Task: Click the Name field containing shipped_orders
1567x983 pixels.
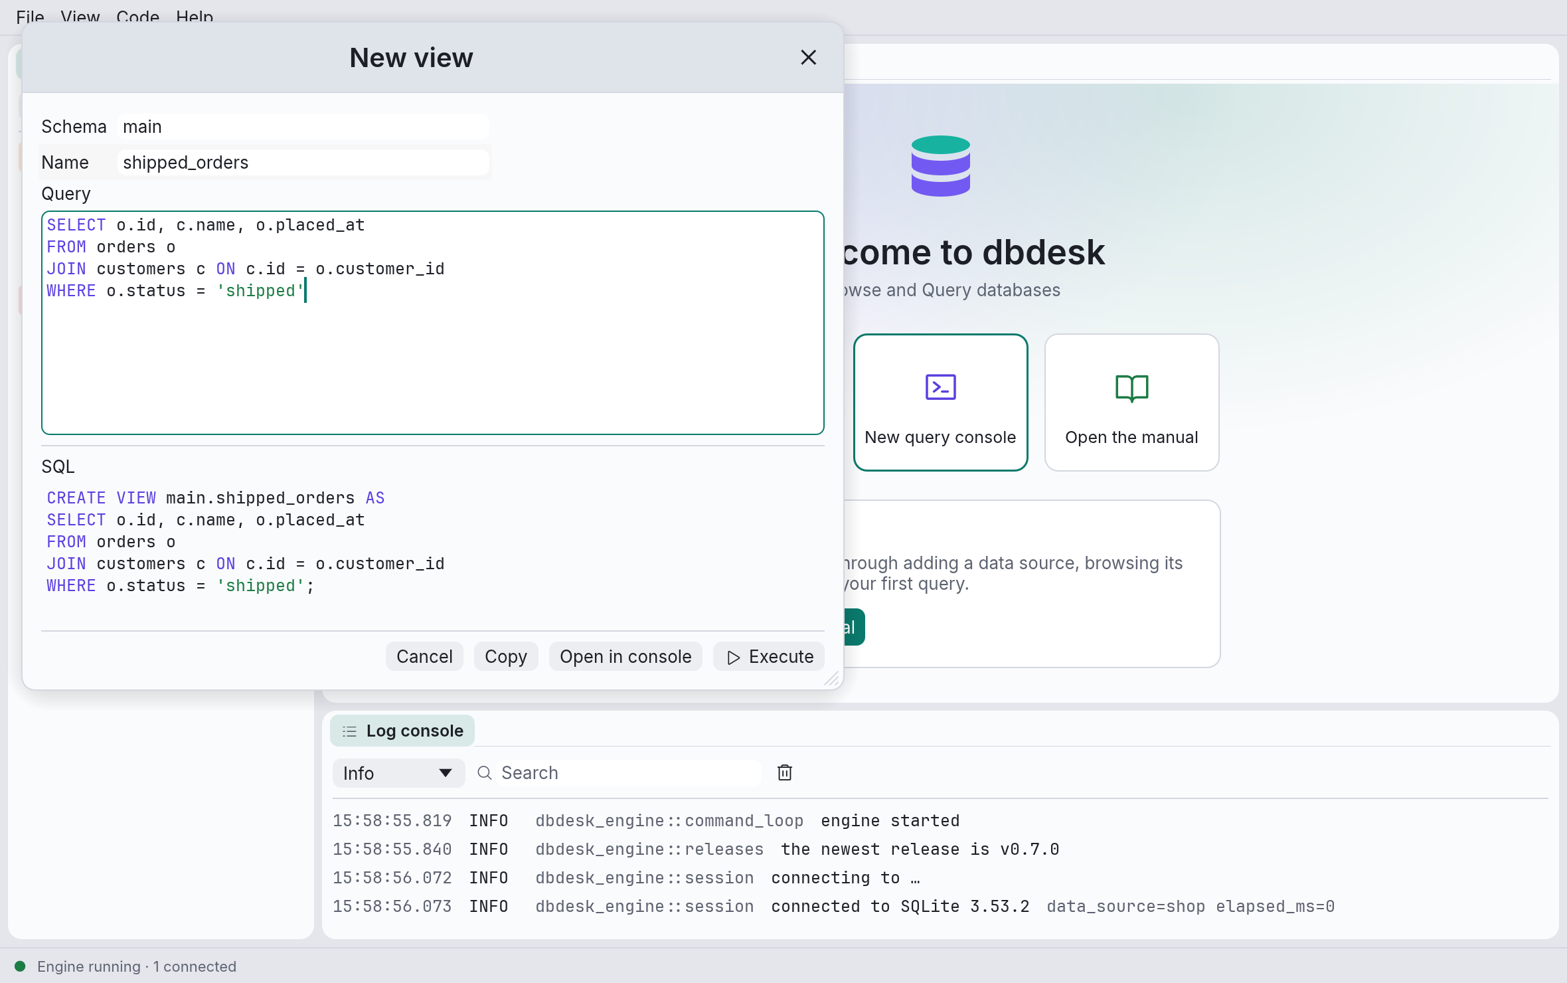Action: [x=303, y=162]
